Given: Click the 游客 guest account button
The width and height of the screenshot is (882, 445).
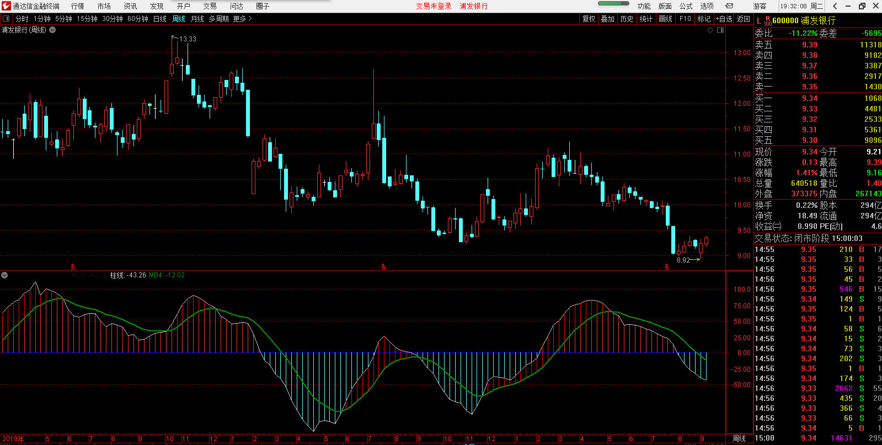Looking at the screenshot, I should point(760,6).
